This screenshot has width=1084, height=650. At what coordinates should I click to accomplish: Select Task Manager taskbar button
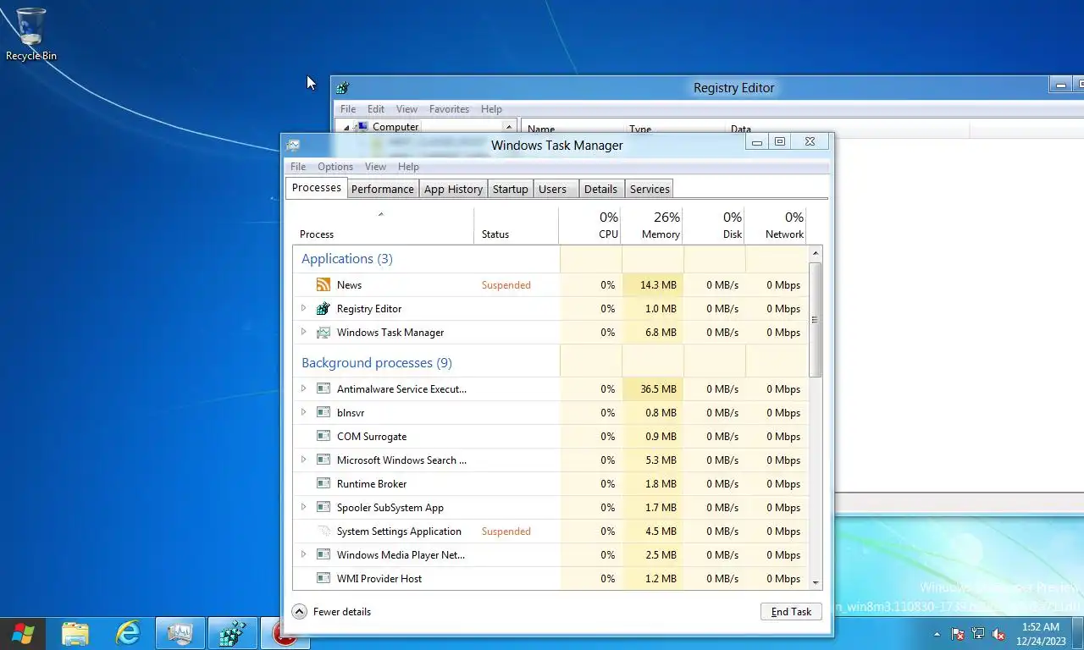tap(180, 634)
